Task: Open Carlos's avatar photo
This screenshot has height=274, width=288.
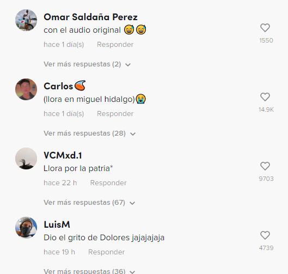Action: tap(26, 89)
